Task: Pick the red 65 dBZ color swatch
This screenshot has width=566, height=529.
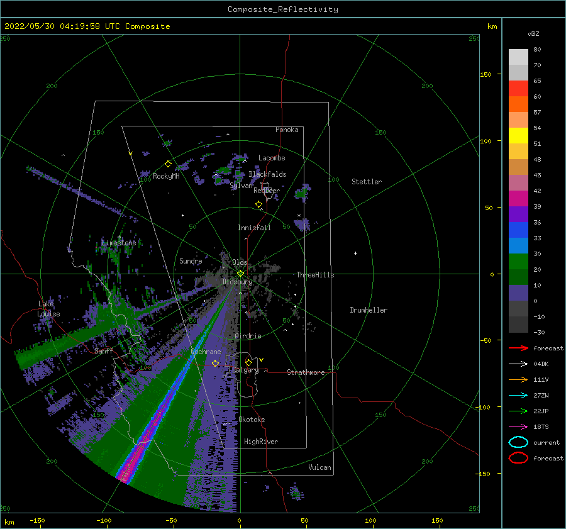Action: point(518,89)
